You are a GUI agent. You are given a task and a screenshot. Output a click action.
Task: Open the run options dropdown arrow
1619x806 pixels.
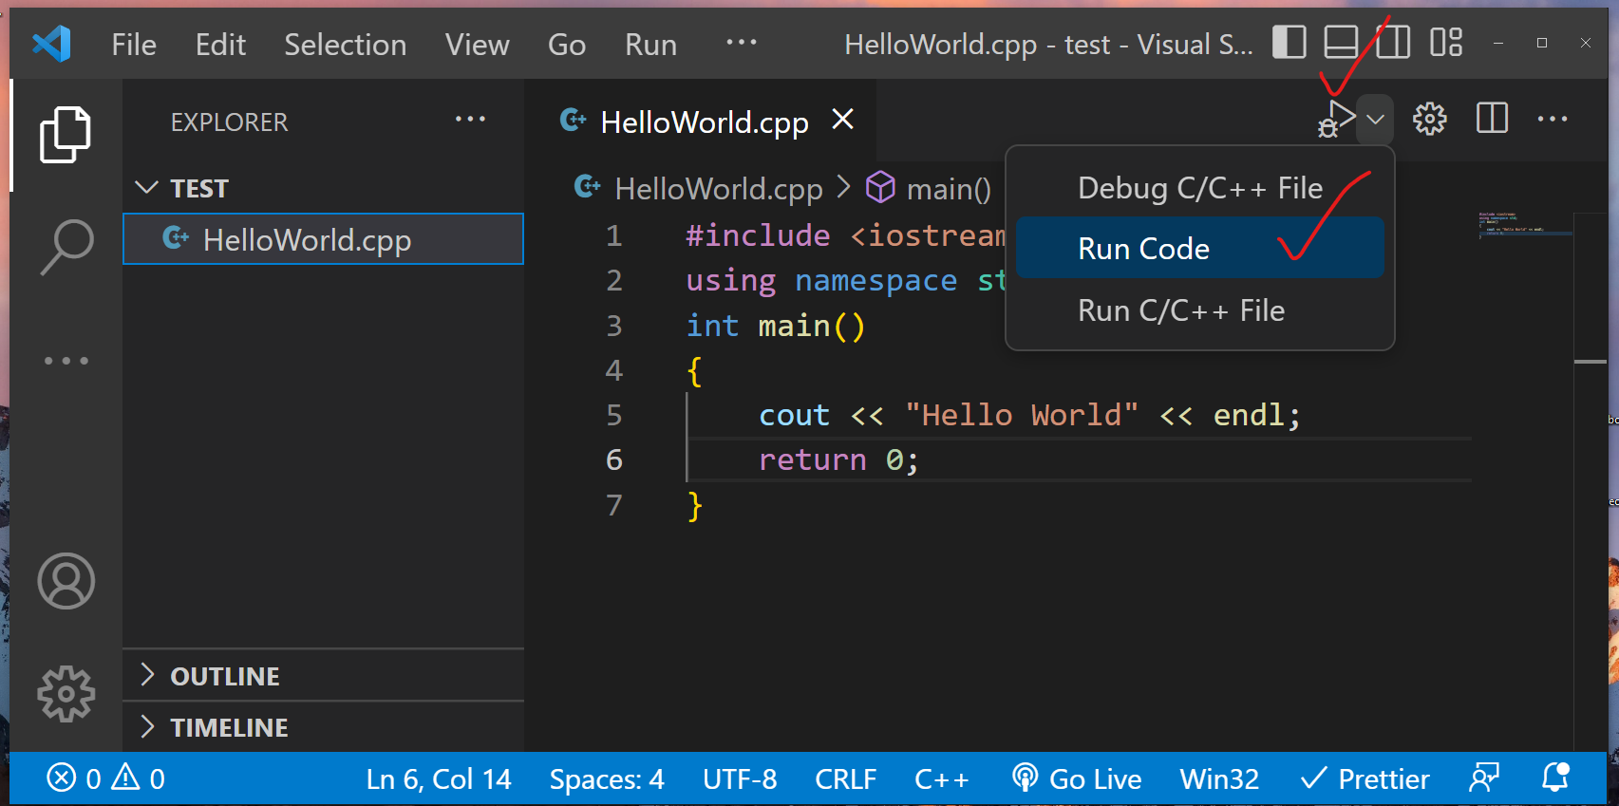(x=1375, y=120)
